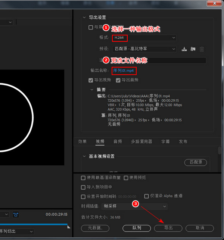
Task: Click the preview image with the white circle
Action: [32, 118]
